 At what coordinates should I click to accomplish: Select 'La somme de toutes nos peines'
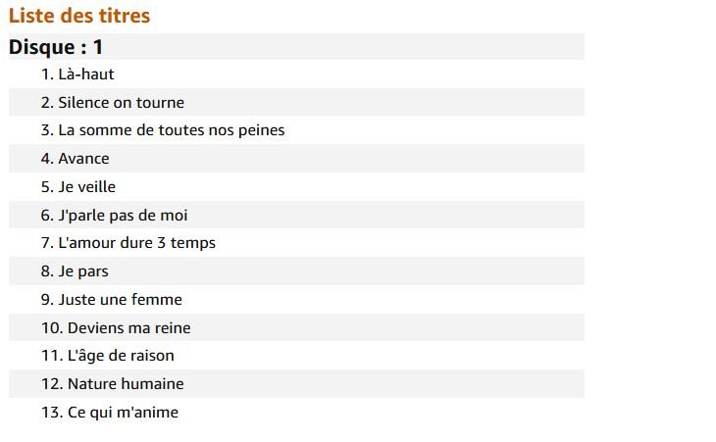(171, 129)
